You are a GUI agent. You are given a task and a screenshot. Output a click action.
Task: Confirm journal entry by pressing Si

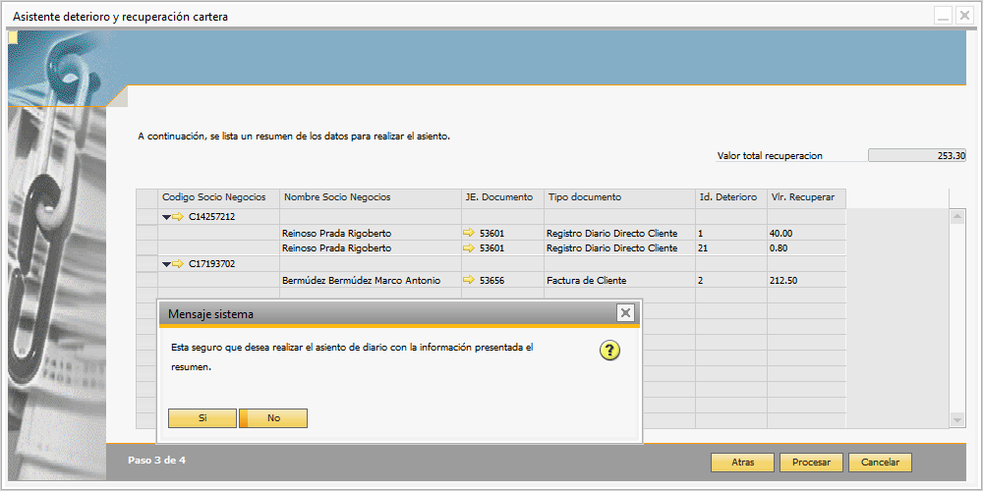pos(202,418)
